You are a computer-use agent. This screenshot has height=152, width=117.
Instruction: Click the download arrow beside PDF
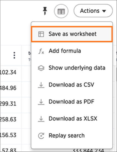coord(41,102)
